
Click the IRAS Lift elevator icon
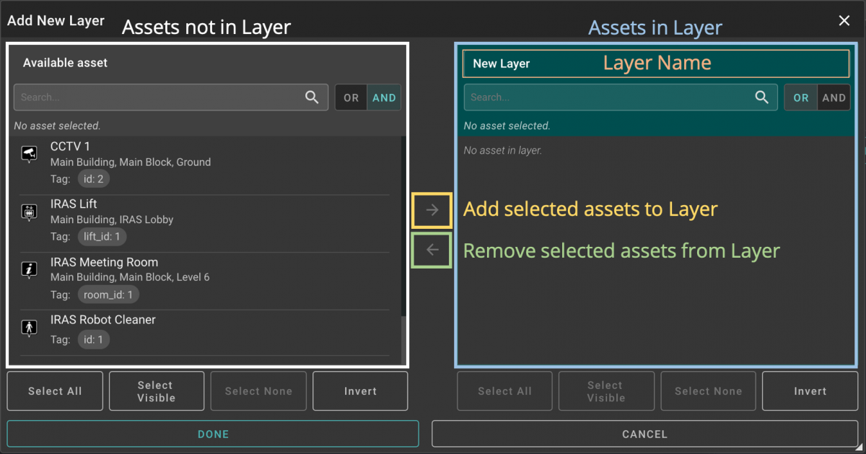[x=30, y=212]
